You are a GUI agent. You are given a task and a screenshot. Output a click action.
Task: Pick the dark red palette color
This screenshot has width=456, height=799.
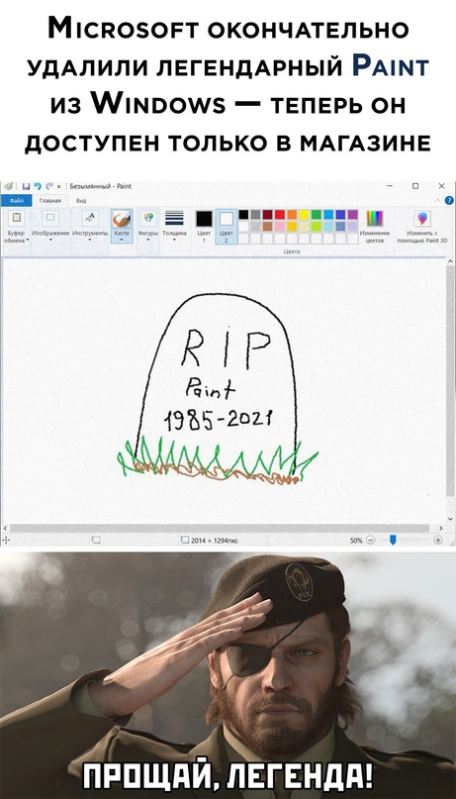pyautogui.click(x=267, y=215)
